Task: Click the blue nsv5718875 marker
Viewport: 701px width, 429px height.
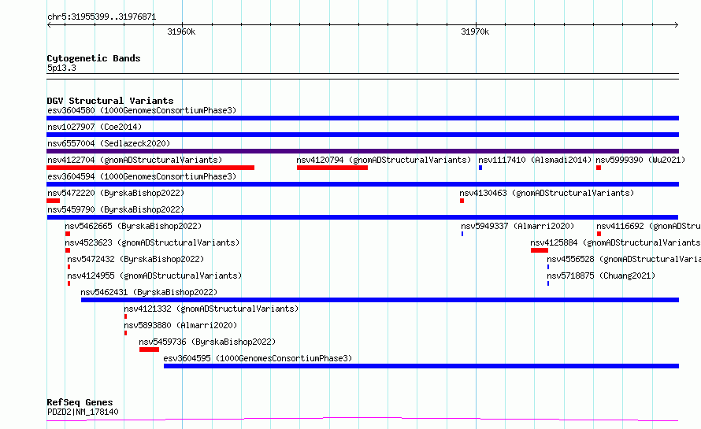Action: pos(548,283)
